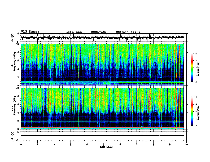Click time axis tick label "8"
This screenshot has height=162, width=210.
(x=153, y=145)
